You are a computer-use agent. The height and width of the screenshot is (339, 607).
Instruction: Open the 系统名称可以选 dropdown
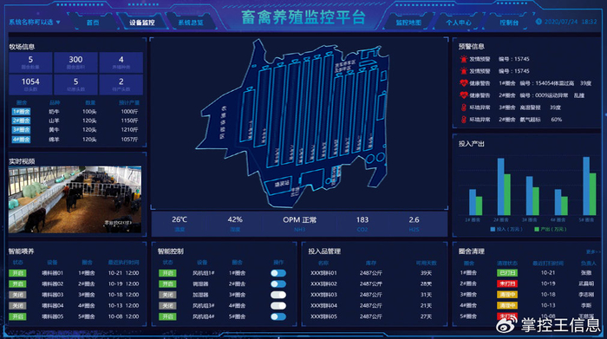pos(35,22)
